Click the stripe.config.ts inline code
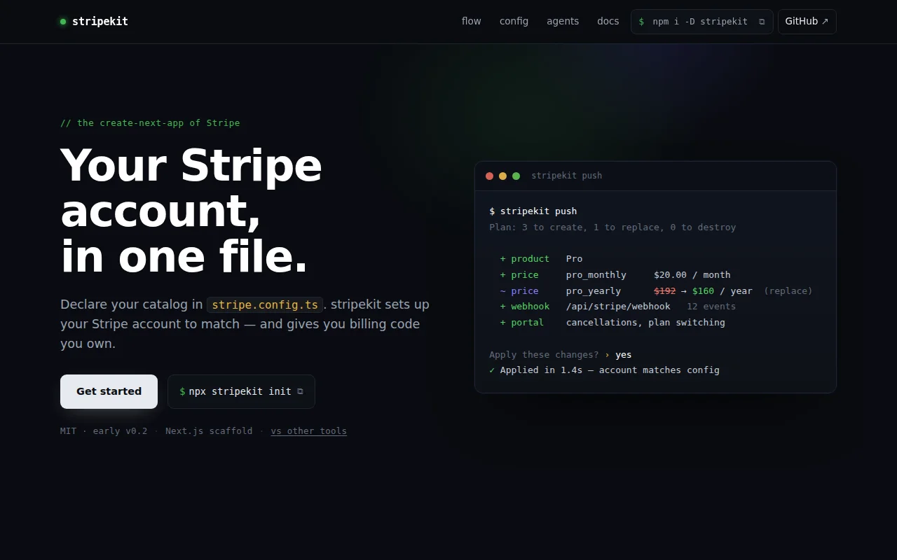The height and width of the screenshot is (560, 897). click(x=265, y=304)
